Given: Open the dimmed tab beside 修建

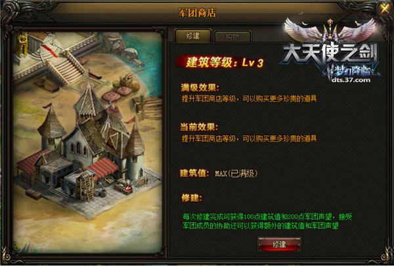Looking at the screenshot, I should click(x=232, y=37).
